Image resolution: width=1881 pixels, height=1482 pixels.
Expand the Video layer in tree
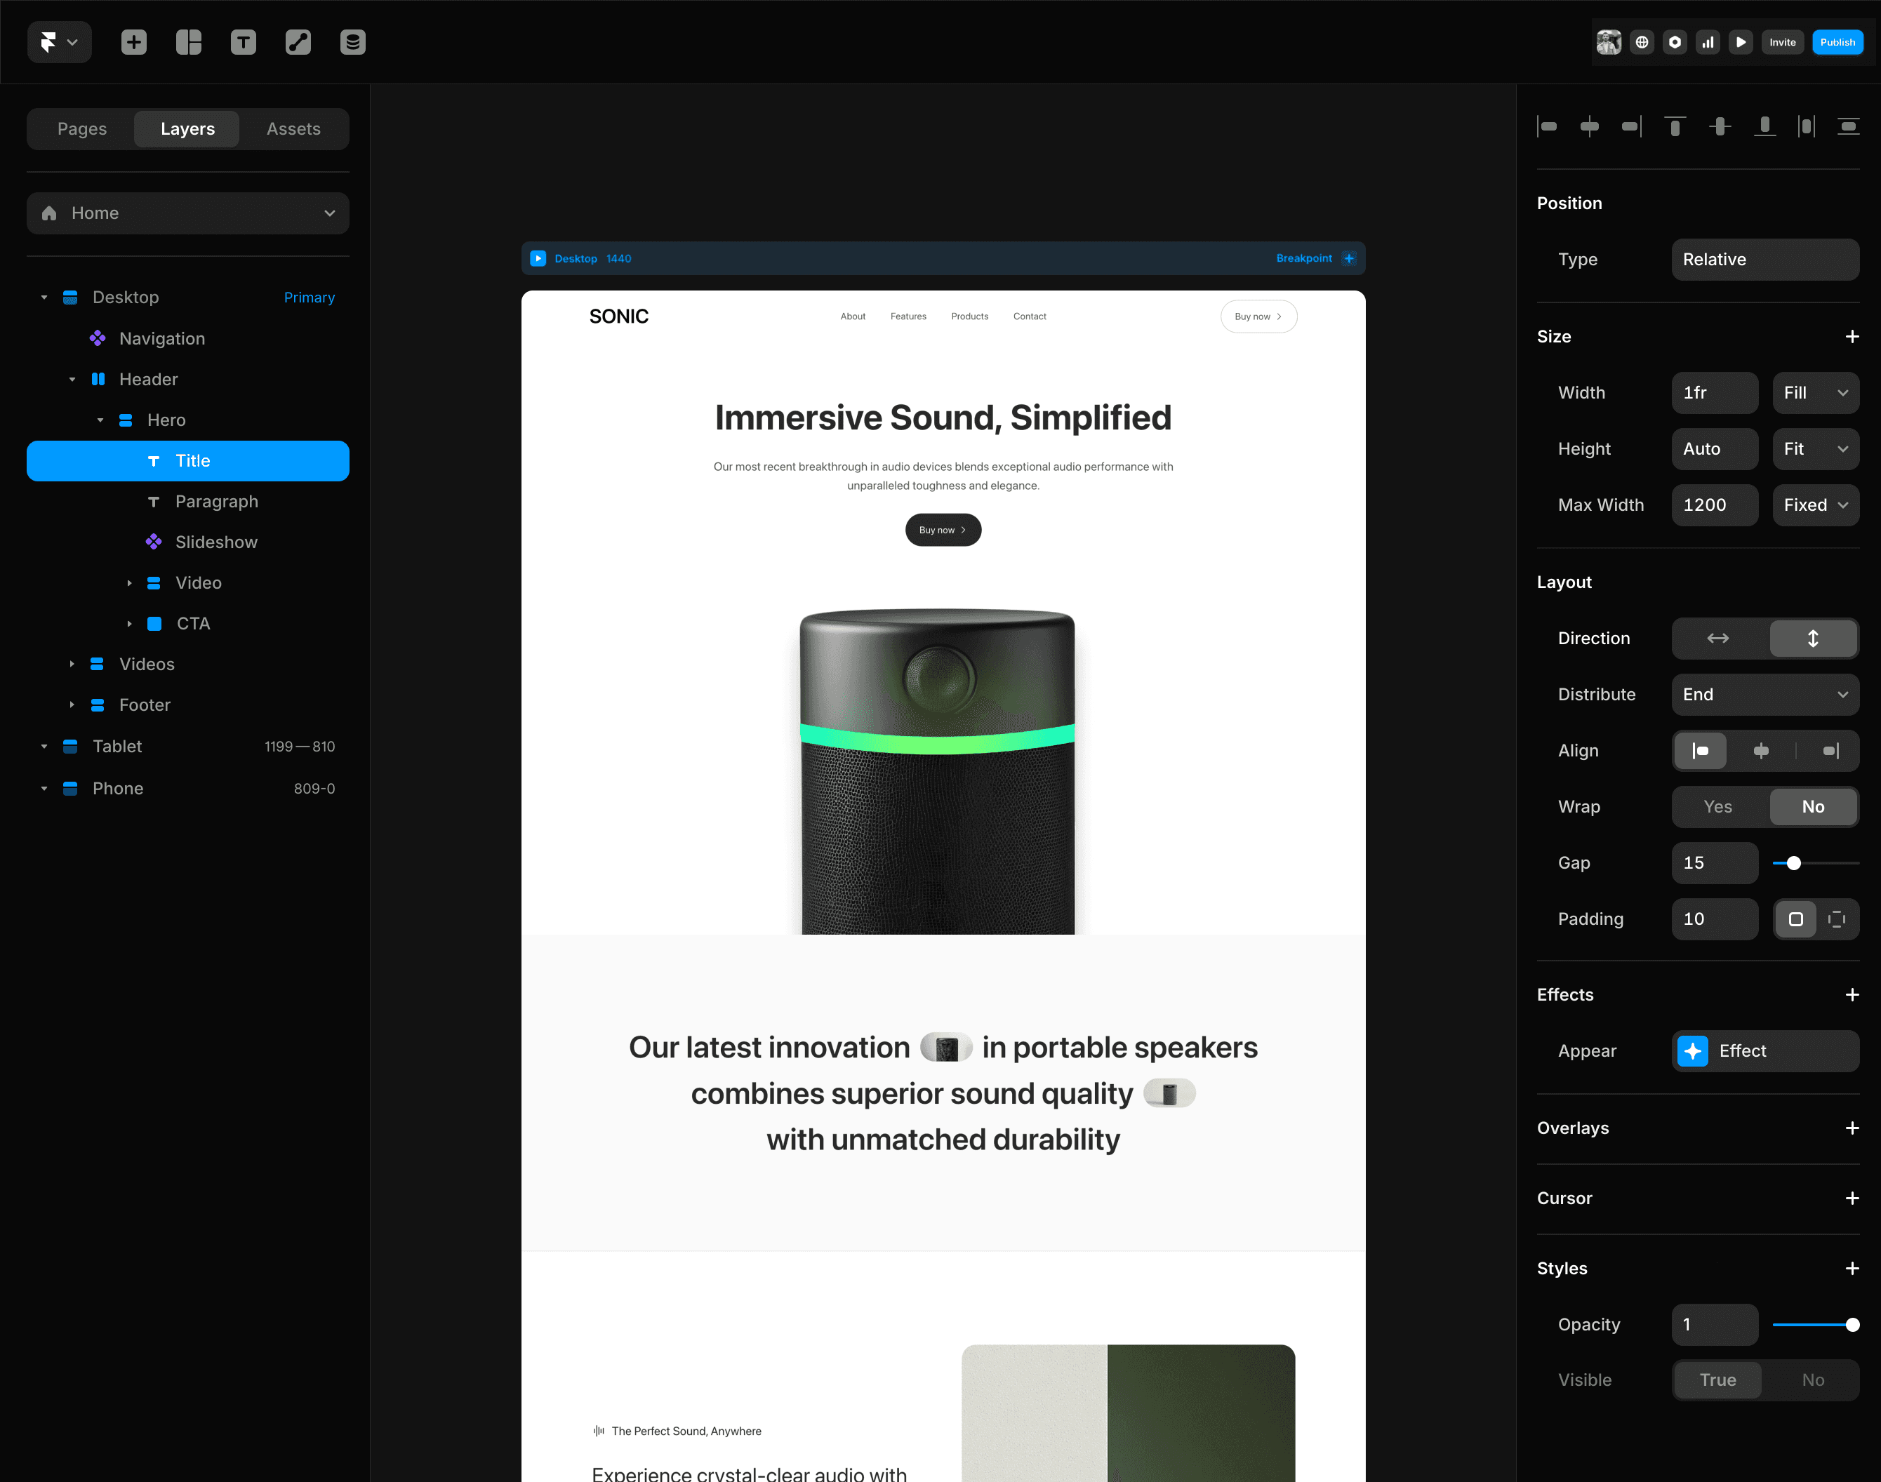coord(129,583)
